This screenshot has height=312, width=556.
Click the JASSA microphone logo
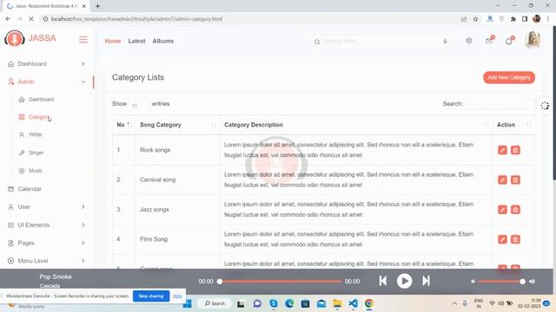click(14, 38)
